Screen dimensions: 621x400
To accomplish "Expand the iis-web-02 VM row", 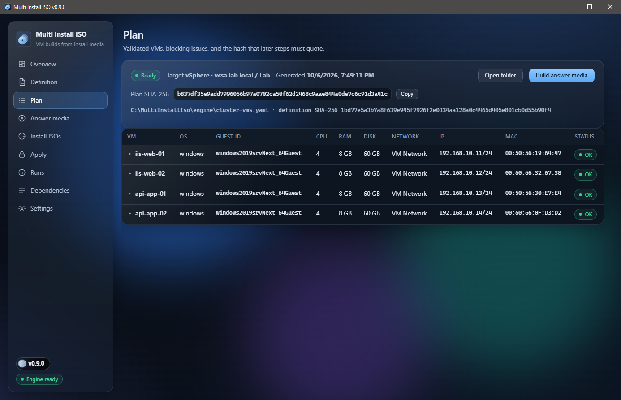I will [x=130, y=173].
